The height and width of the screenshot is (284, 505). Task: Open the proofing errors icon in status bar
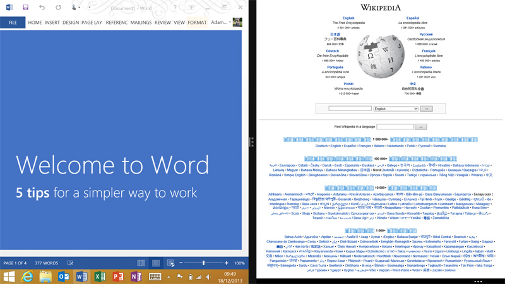70,263
